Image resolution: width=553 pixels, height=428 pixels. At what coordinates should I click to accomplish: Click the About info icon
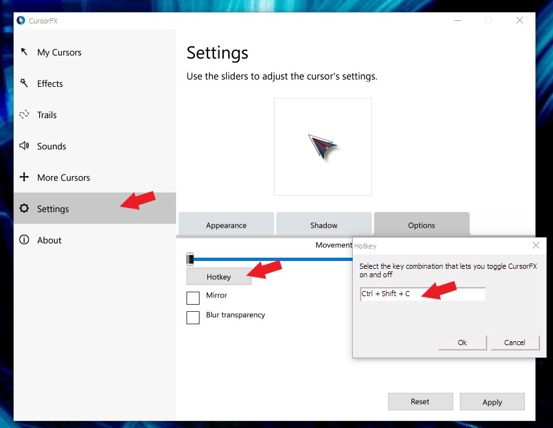pos(24,240)
